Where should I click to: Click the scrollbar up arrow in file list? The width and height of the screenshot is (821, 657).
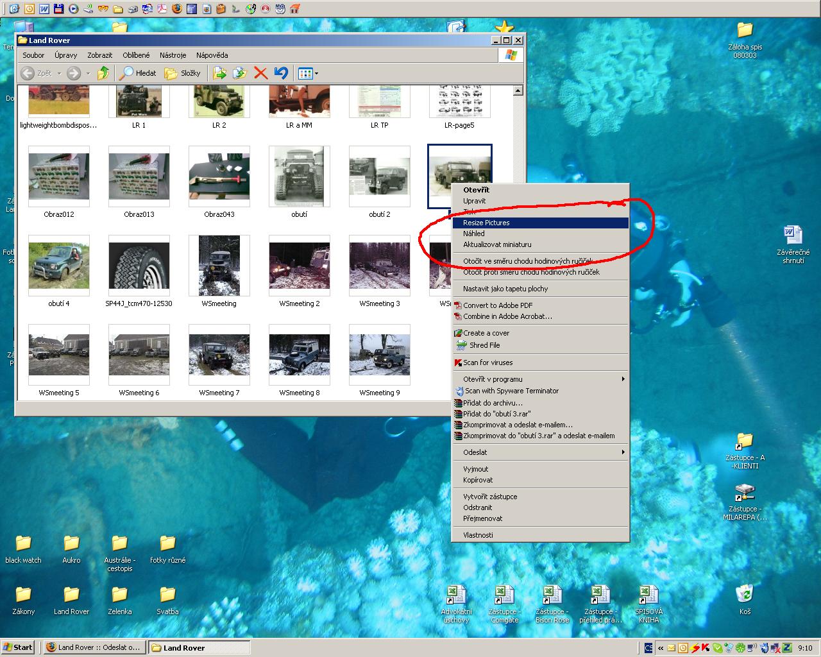[518, 91]
